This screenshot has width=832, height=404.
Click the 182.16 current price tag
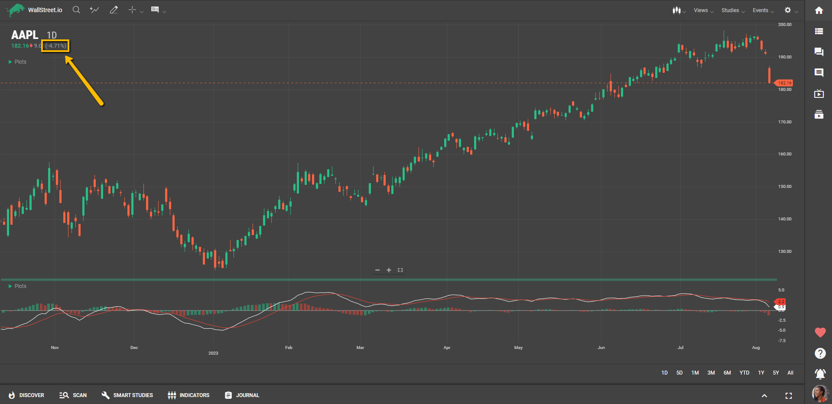[783, 83]
